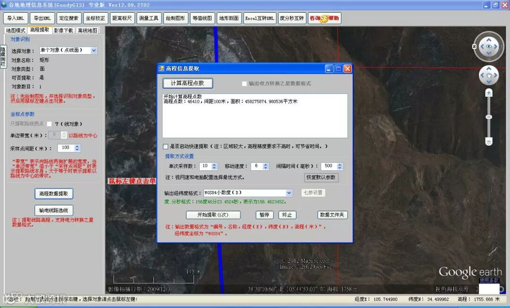
Task: Click the 使用条款 link under Google Earth logo
Action: tap(489, 280)
